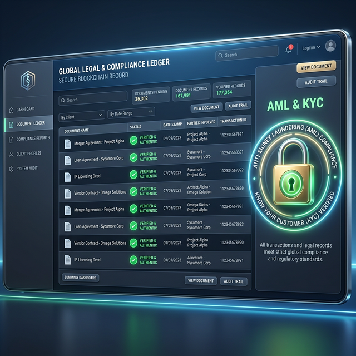Click the file icon for Merger Agreement with ID 112345567891

tap(67, 210)
